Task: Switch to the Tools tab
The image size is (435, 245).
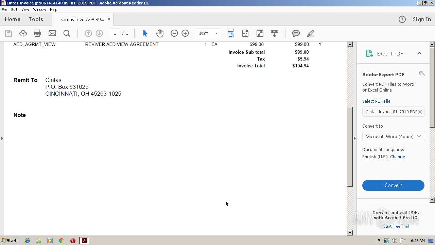Action: [x=36, y=19]
